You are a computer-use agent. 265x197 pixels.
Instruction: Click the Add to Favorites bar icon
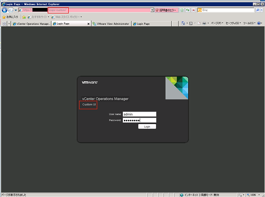pos(24,17)
